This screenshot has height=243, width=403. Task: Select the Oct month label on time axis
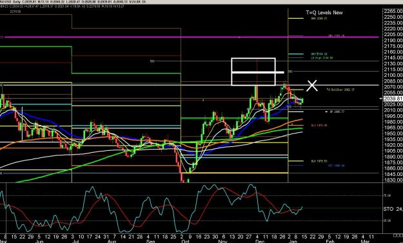click(185, 242)
